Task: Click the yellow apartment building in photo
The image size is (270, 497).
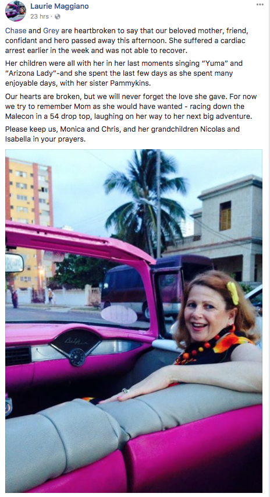Action: [29, 222]
